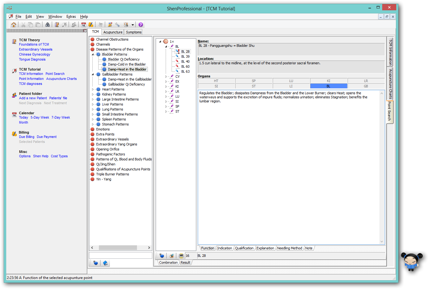This screenshot has width=429, height=289.
Task: Click the empty text field below TCM tree
Action: (120, 255)
